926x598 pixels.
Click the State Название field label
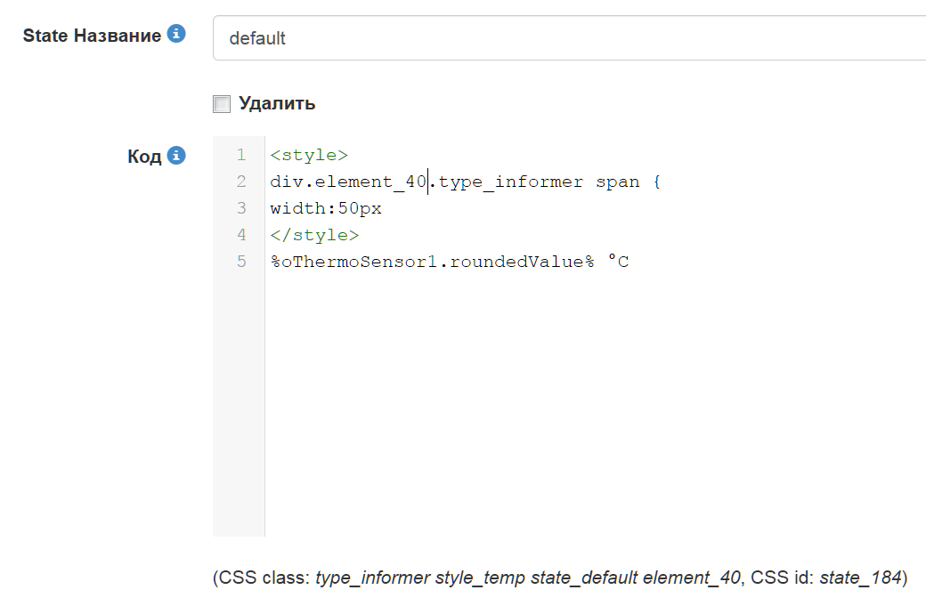(92, 36)
